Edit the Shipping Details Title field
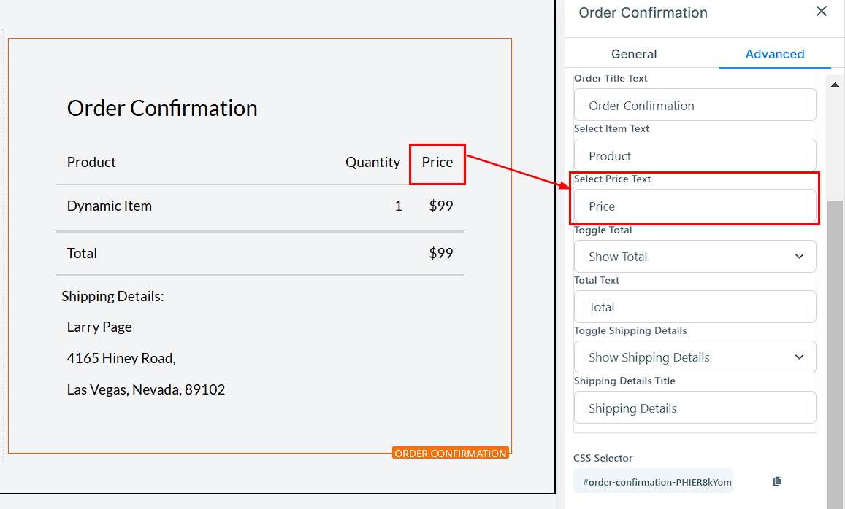The width and height of the screenshot is (845, 509). 695,408
